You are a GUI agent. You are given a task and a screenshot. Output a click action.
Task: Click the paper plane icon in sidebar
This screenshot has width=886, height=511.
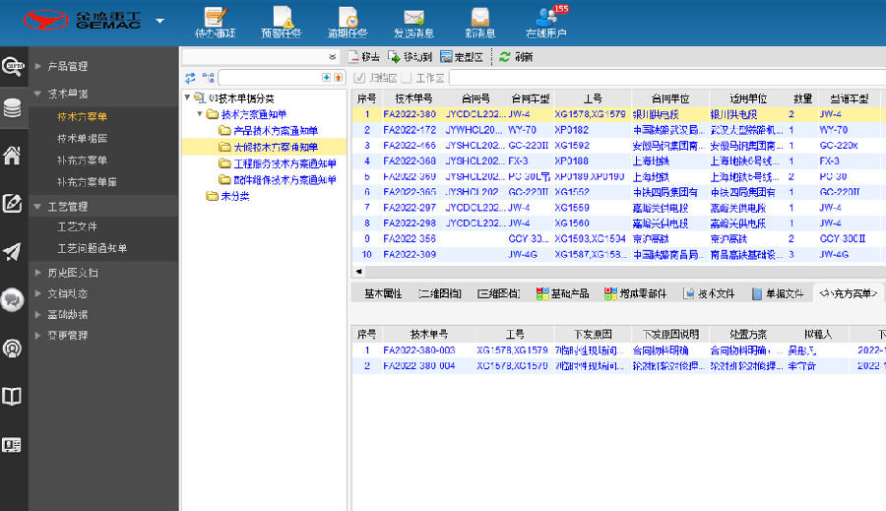13,252
